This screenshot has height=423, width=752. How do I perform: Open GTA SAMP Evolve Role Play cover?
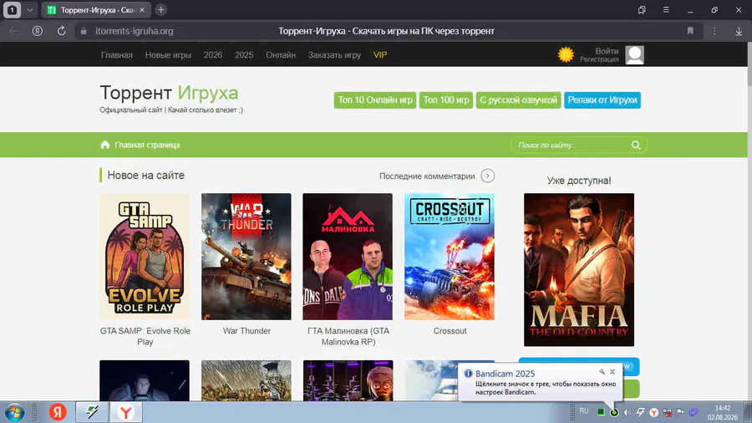[x=145, y=257]
